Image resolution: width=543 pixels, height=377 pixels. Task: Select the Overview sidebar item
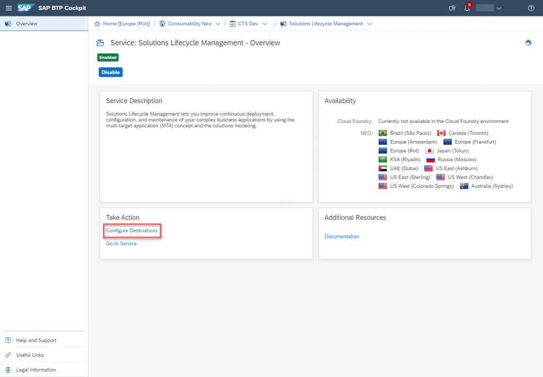(44, 23)
